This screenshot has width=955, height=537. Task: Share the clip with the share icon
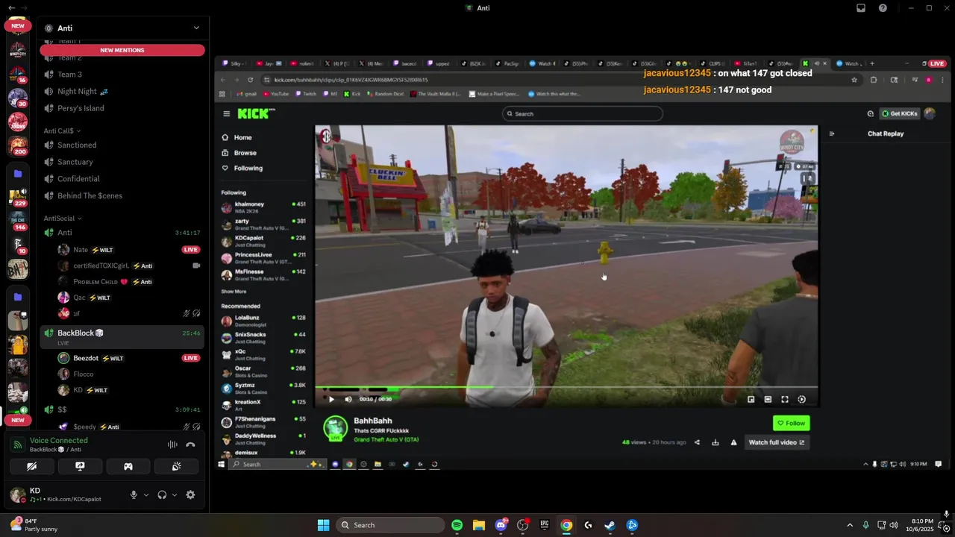pyautogui.click(x=697, y=442)
